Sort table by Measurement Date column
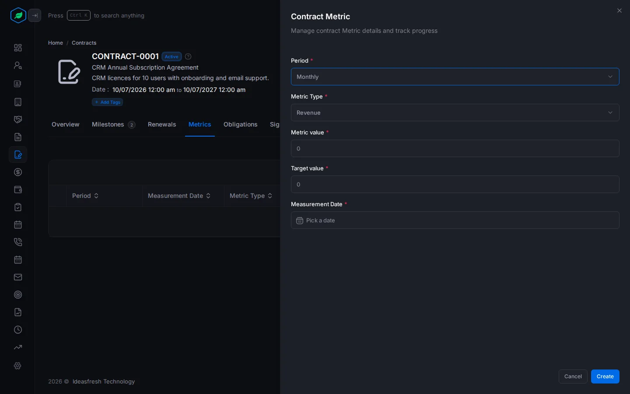 (179, 196)
